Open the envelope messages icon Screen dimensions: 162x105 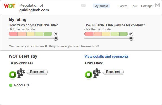(x=83, y=5)
